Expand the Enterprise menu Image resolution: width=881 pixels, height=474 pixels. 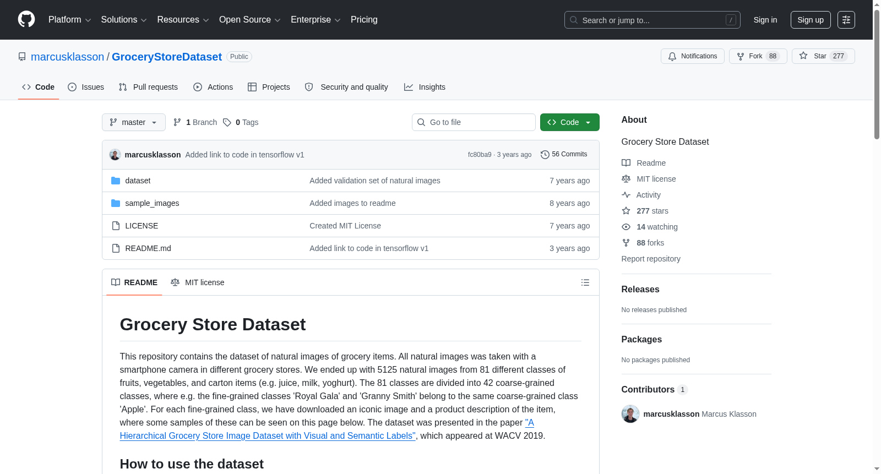pyautogui.click(x=316, y=20)
